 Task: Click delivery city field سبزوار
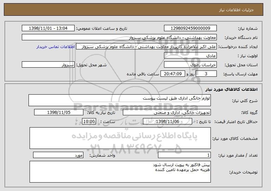tap(48, 65)
